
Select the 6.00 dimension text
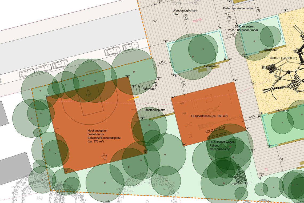click(x=281, y=157)
